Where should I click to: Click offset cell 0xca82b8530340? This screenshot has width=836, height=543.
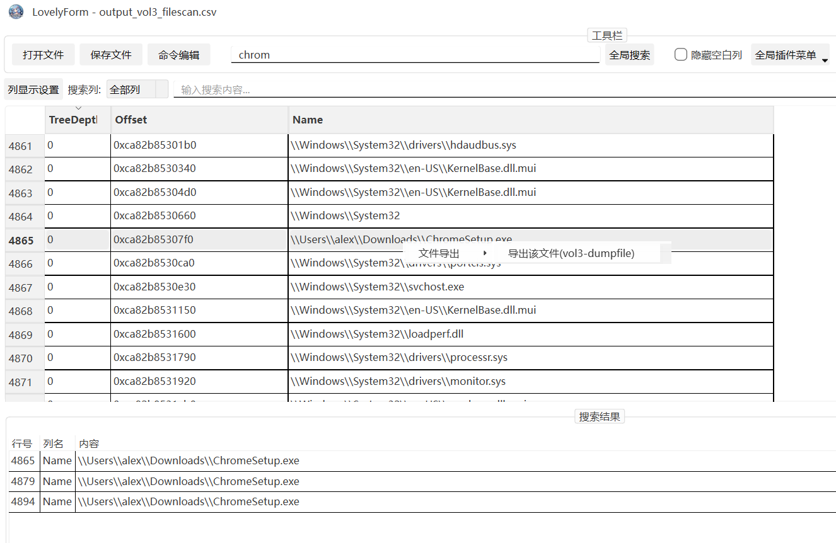tap(199, 169)
